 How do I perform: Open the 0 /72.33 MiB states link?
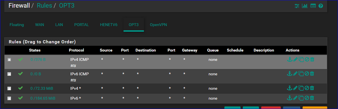coord(42,88)
